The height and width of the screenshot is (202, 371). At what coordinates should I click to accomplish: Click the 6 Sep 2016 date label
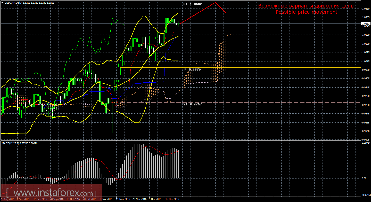point(23,199)
